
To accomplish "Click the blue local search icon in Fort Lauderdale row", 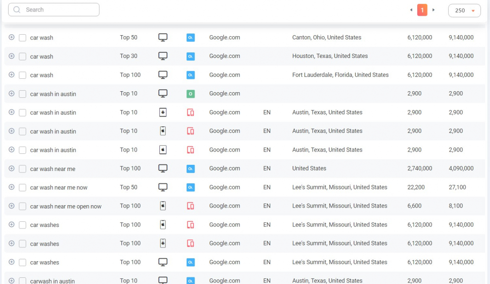I will point(191,75).
